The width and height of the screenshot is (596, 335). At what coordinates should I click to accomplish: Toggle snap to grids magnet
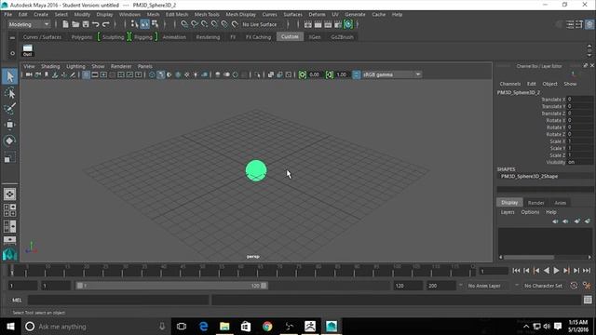[184, 24]
